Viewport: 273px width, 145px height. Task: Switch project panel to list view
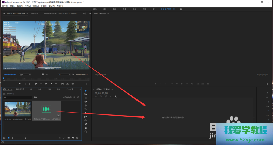pos(4,138)
